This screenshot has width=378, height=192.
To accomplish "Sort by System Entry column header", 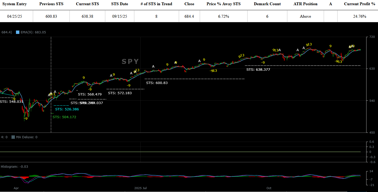I will (x=15, y=4).
